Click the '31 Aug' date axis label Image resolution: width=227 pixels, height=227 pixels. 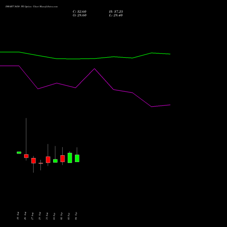point(47,216)
